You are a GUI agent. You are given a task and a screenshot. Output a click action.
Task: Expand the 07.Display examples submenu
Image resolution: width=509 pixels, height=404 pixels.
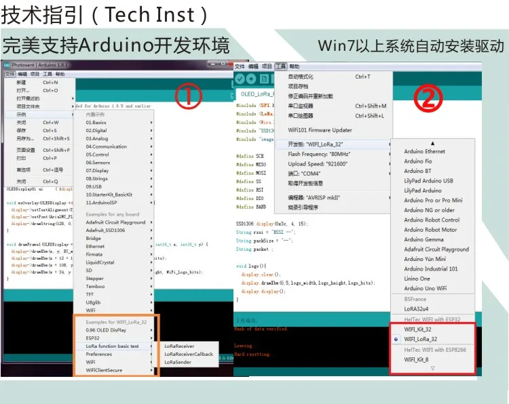point(113,171)
